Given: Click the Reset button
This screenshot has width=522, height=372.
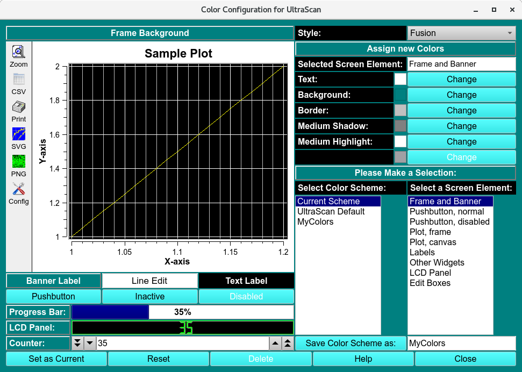Looking at the screenshot, I should 159,359.
